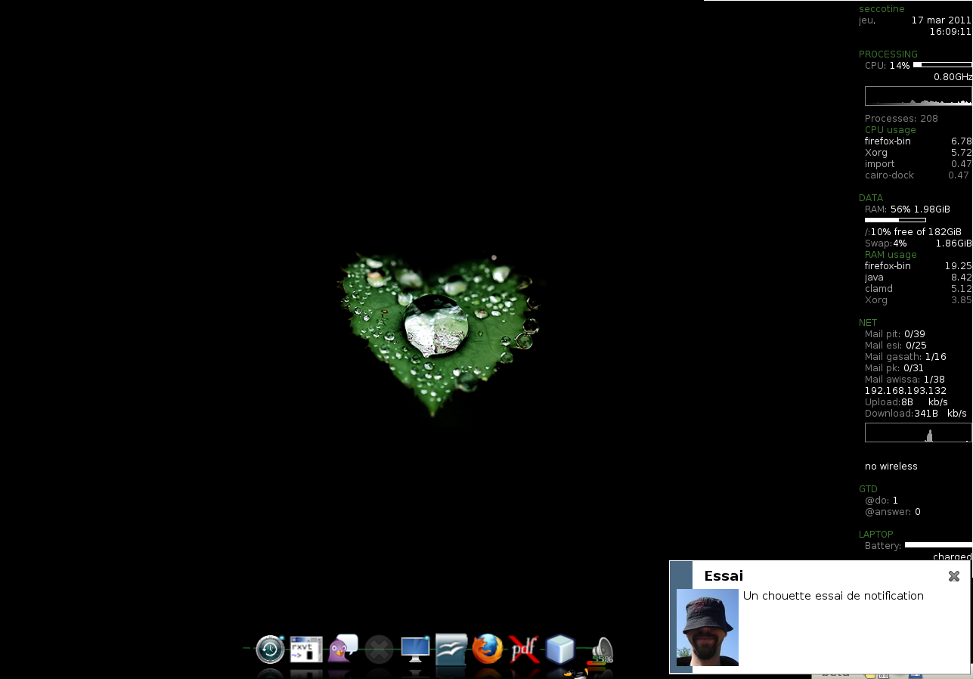Click the speaker volume icon showing 55%
This screenshot has width=973, height=679.
pyautogui.click(x=601, y=650)
